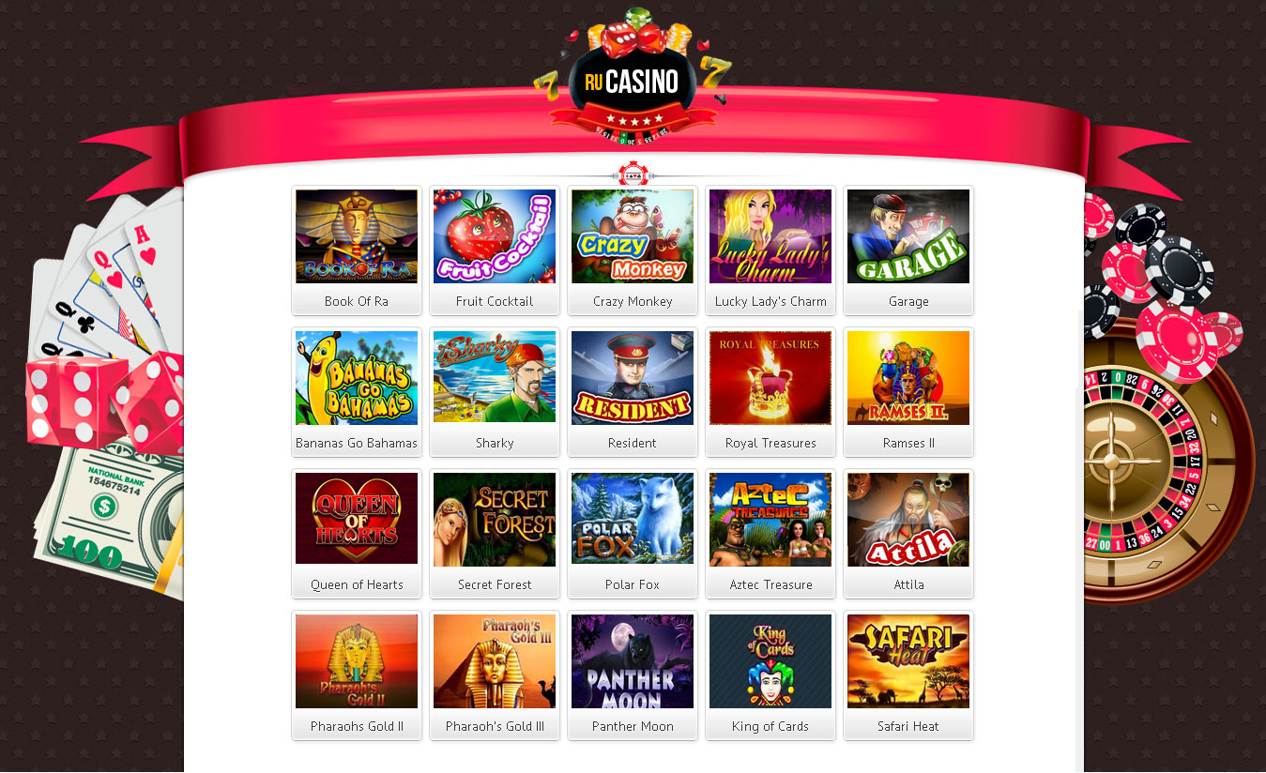Click the Safari Heat label link
The width and height of the screenshot is (1266, 773).
tap(908, 726)
